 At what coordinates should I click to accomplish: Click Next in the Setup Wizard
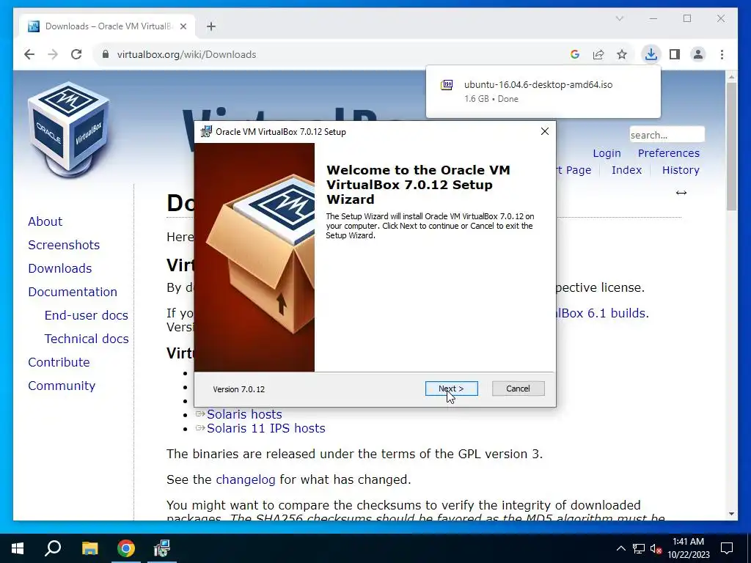point(451,389)
